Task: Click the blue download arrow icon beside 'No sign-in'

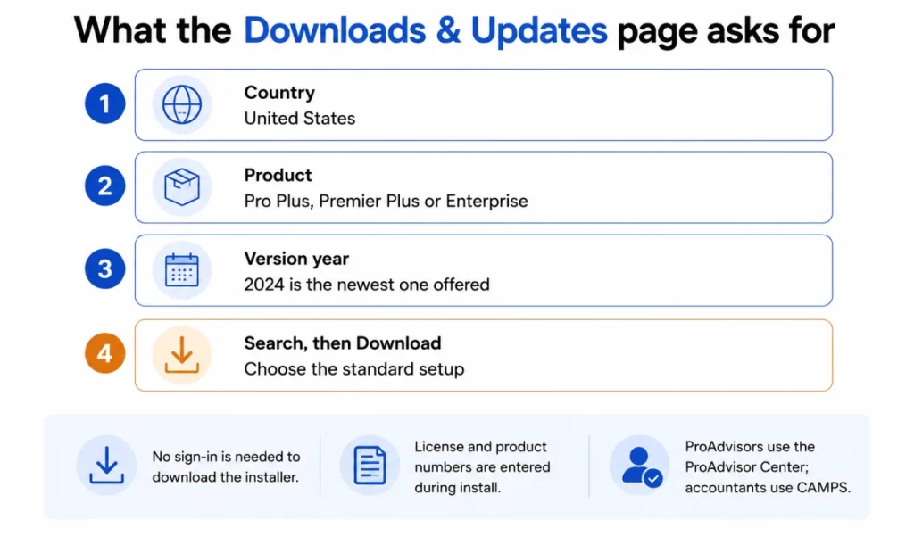Action: 107,465
